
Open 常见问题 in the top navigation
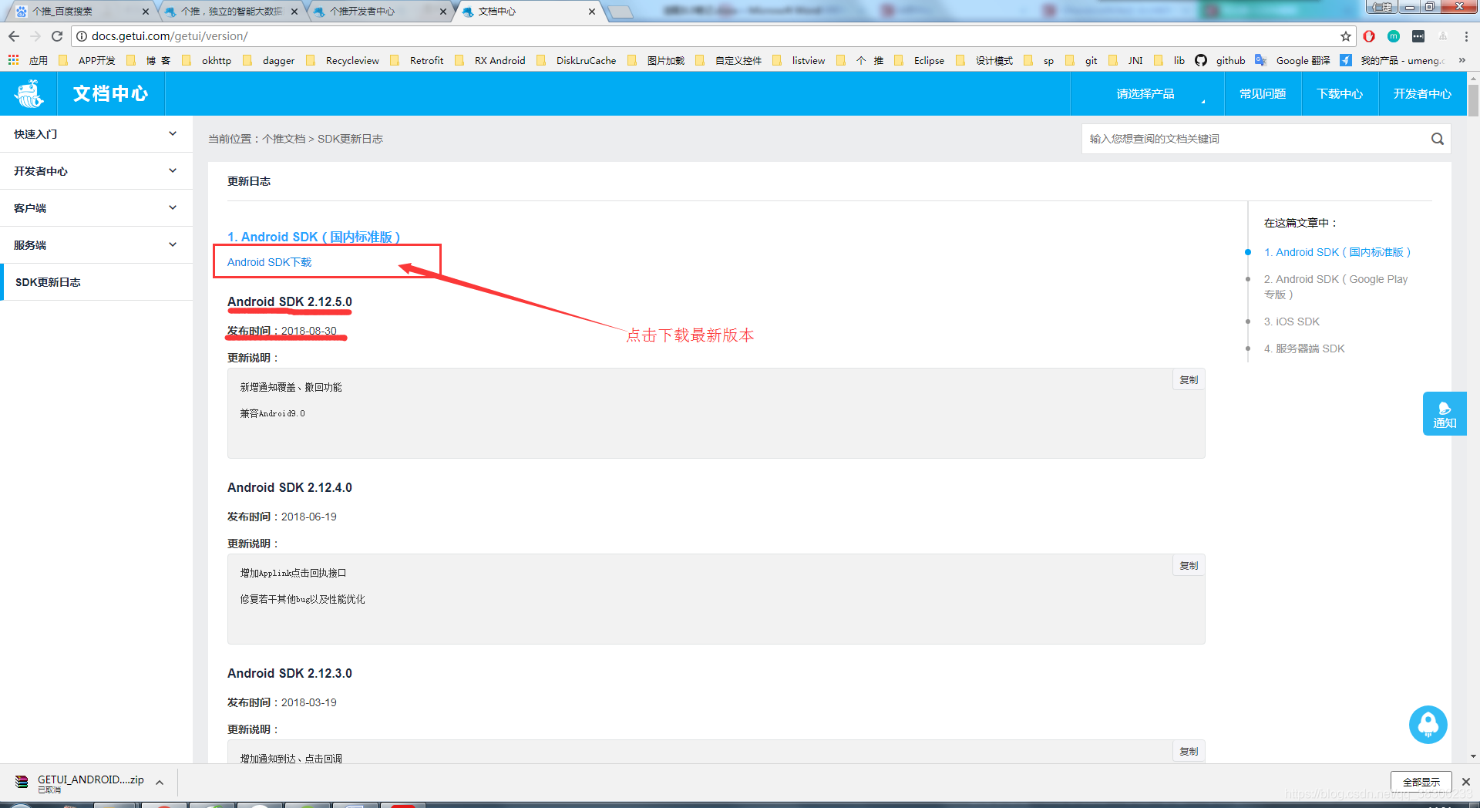tap(1263, 93)
